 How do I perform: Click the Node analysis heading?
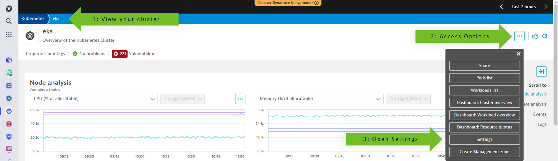(x=50, y=83)
